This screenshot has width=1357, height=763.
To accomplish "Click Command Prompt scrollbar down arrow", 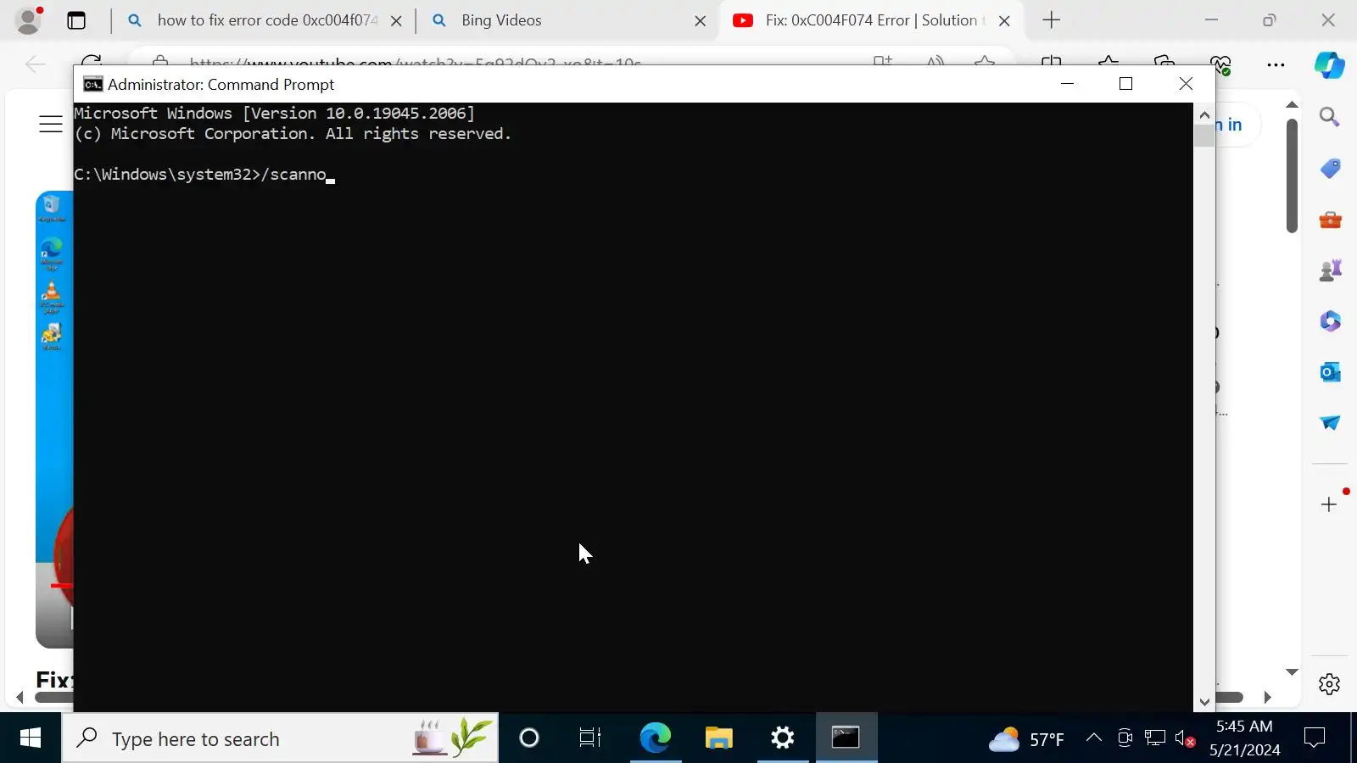I will (1204, 702).
